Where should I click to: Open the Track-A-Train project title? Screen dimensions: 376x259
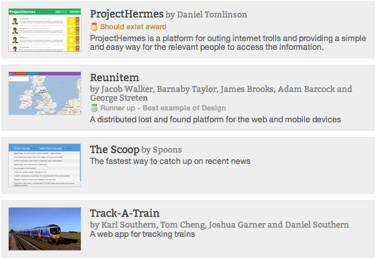(x=124, y=213)
